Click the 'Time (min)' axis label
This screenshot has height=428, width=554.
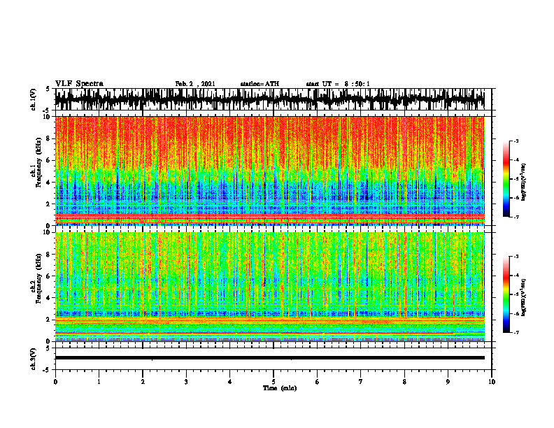point(280,388)
